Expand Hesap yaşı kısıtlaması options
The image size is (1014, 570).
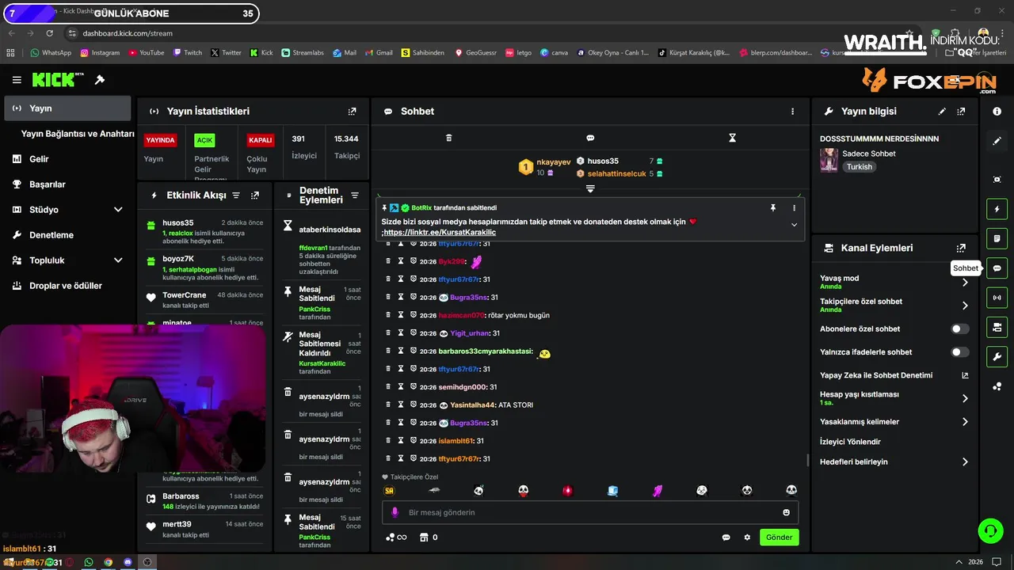coord(965,398)
